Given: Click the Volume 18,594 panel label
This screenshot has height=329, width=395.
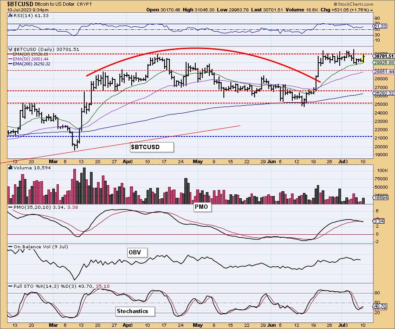Looking at the screenshot, I should click(32, 168).
